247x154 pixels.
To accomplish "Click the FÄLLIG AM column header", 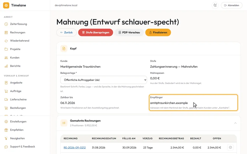I will point(129,138).
